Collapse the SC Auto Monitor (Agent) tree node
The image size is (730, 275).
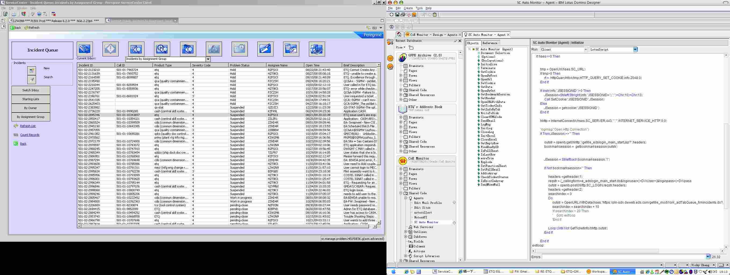coord(469,49)
